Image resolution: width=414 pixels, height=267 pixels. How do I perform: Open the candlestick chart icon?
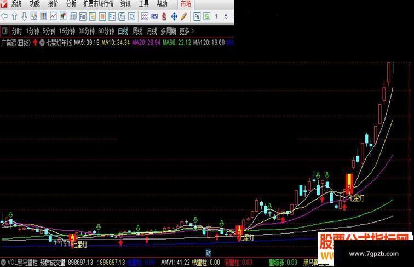pyautogui.click(x=63, y=16)
